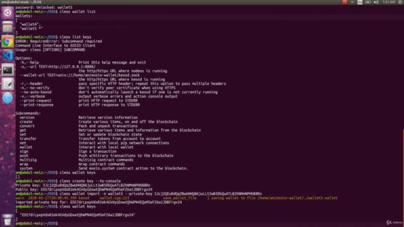The width and height of the screenshot is (404, 227).
Task: Click the 'push' subcommand
Action: pos(24,156)
